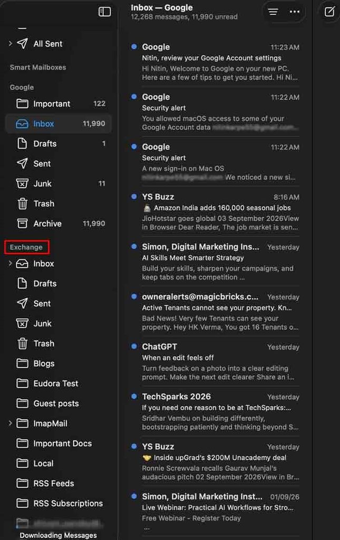
Task: Click the Downloading Messages status text
Action: 58,535
